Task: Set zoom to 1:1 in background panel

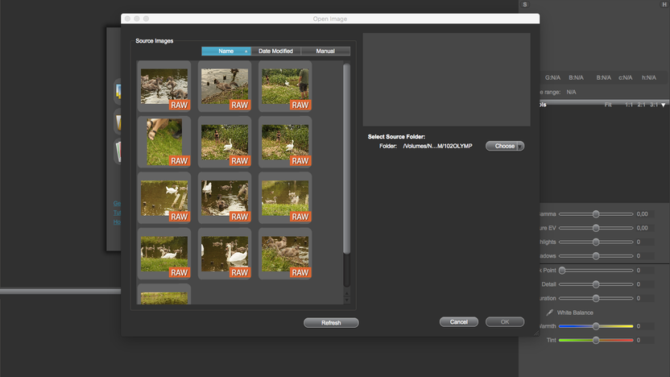Action: (629, 105)
